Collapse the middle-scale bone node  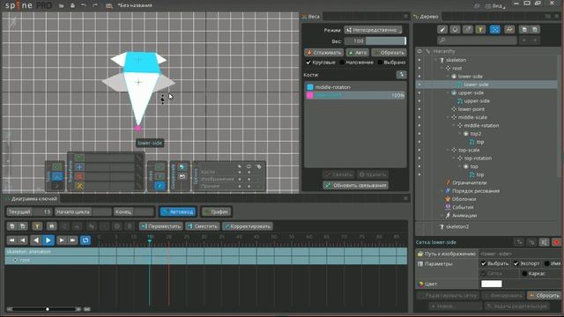click(449, 117)
